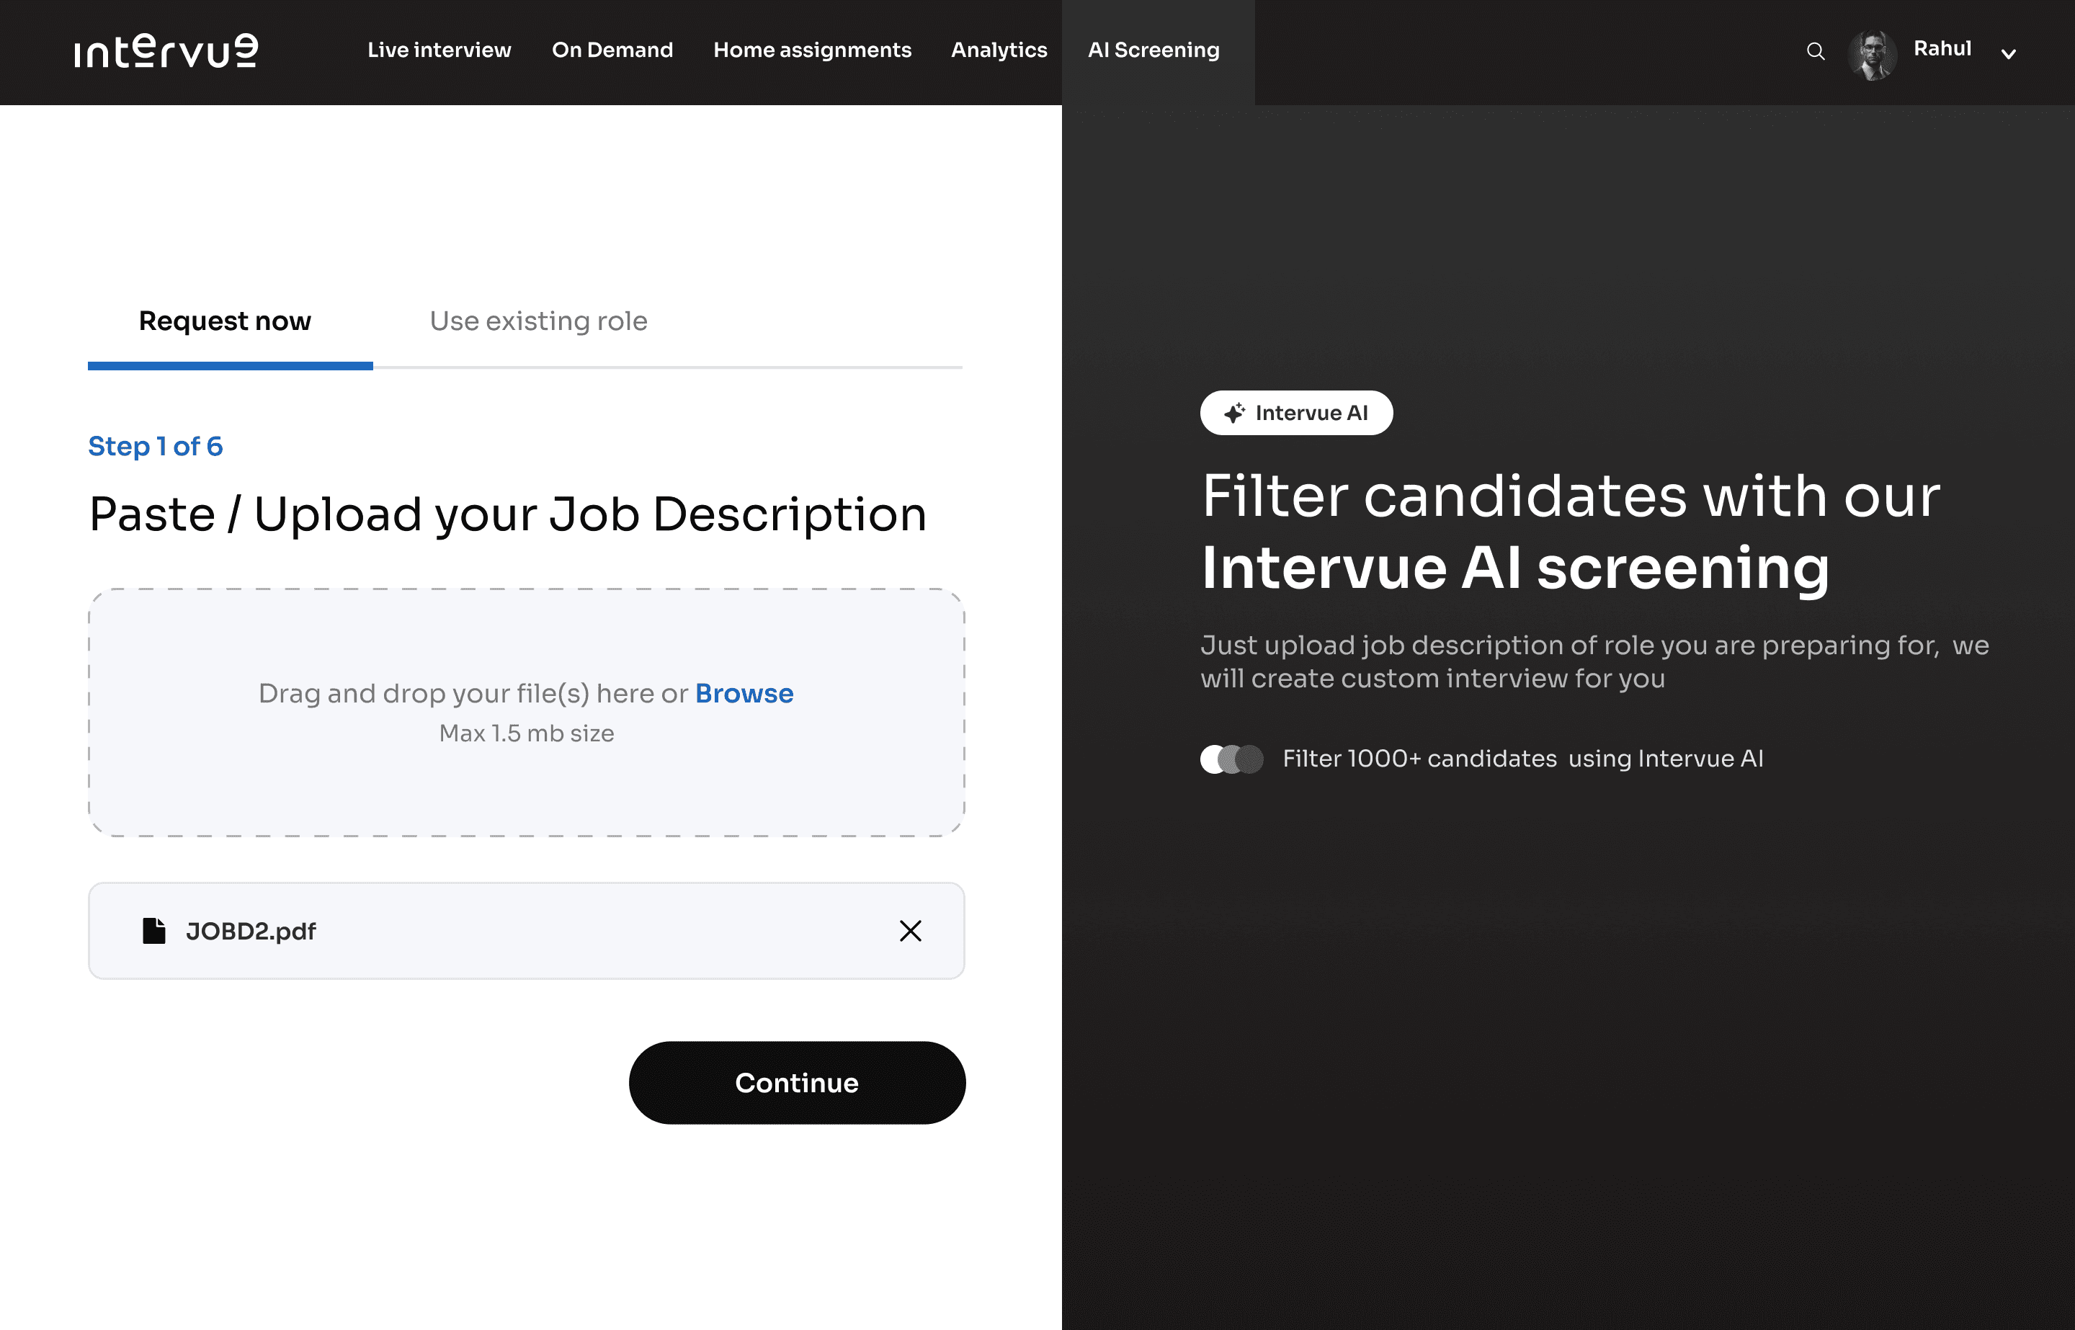The image size is (2075, 1330).
Task: Click the Browse link
Action: pos(744,694)
